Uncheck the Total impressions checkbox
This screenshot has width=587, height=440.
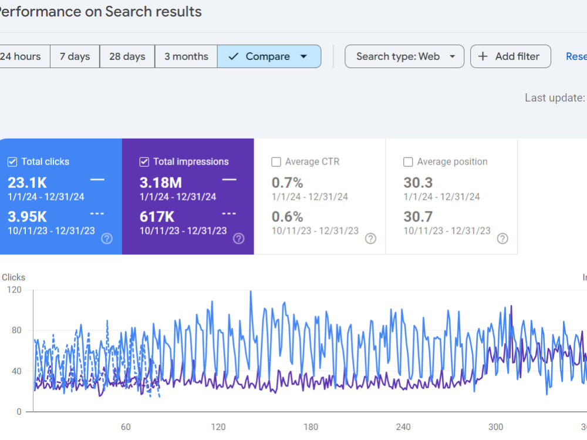click(144, 162)
